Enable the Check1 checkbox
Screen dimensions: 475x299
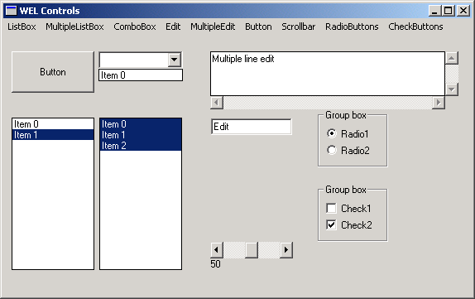point(349,209)
